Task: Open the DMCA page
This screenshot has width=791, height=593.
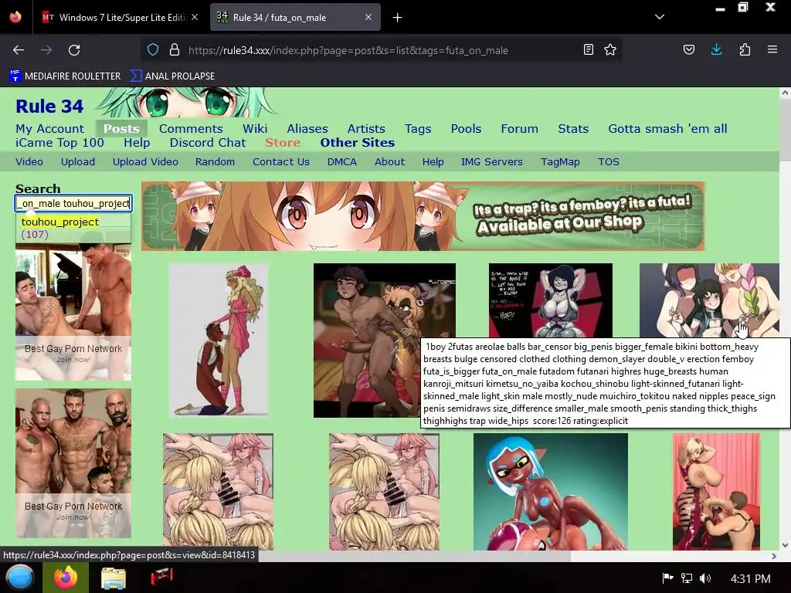Action: 342,162
